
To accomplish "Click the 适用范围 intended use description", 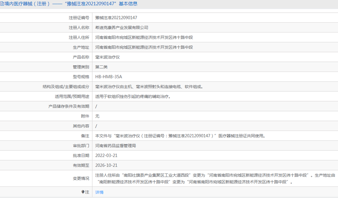I will [133, 96].
